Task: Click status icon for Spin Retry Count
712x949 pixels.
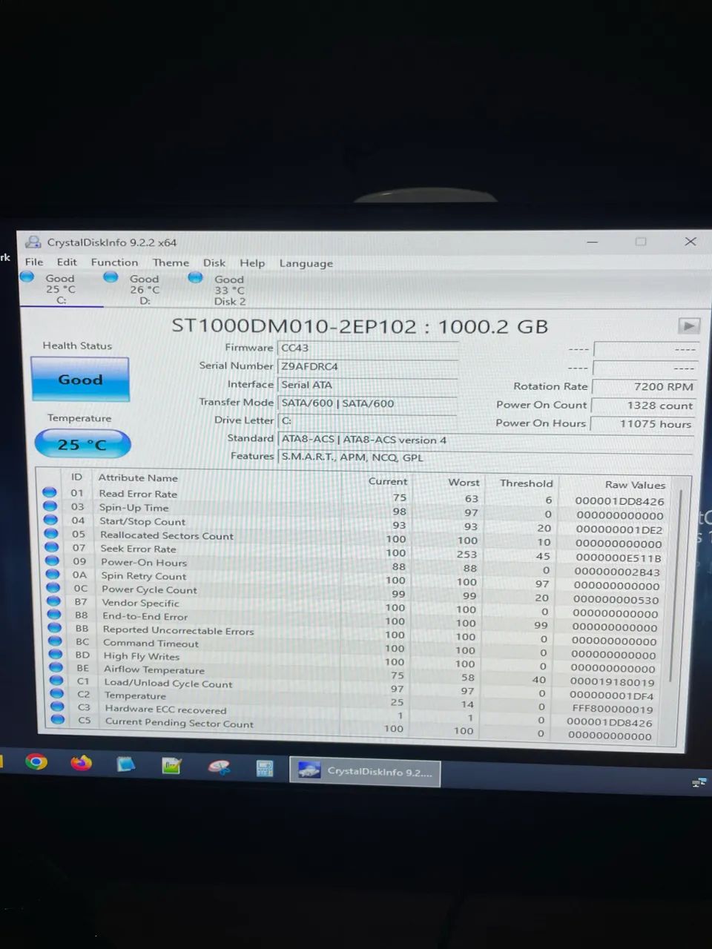Action: (x=53, y=574)
